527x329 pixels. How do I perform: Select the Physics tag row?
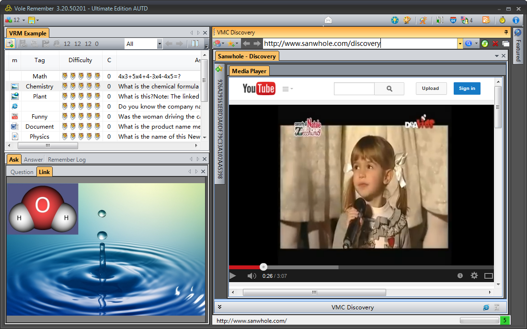click(x=39, y=137)
